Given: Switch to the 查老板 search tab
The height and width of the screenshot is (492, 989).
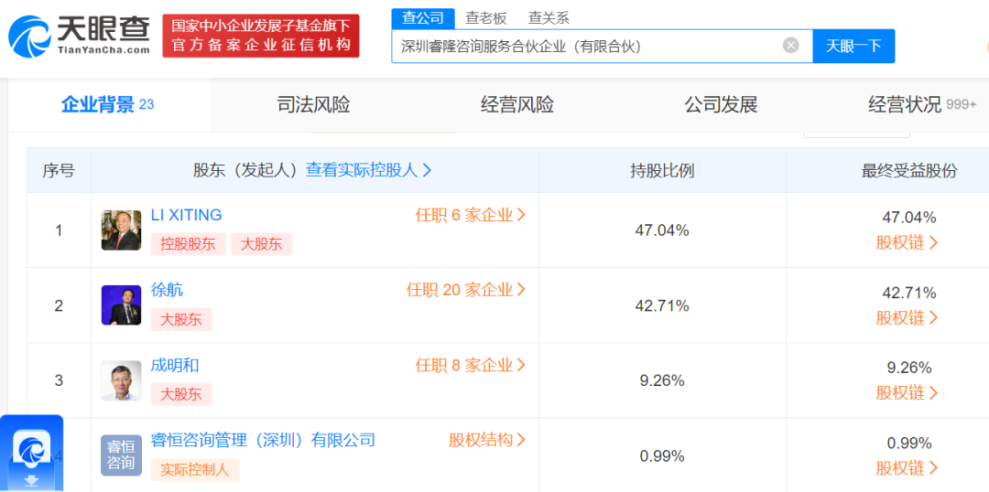Looking at the screenshot, I should point(485,18).
